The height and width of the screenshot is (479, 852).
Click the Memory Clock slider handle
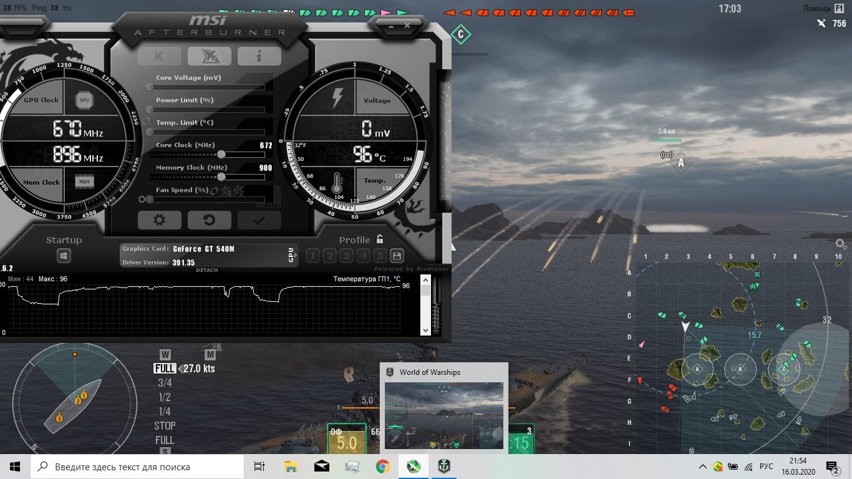(221, 177)
